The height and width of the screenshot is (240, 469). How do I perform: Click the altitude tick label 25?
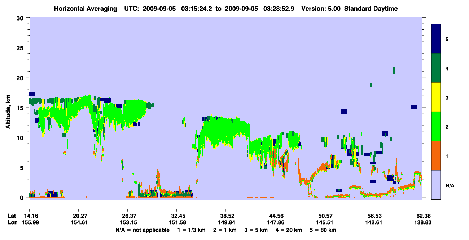[x=21, y=47]
